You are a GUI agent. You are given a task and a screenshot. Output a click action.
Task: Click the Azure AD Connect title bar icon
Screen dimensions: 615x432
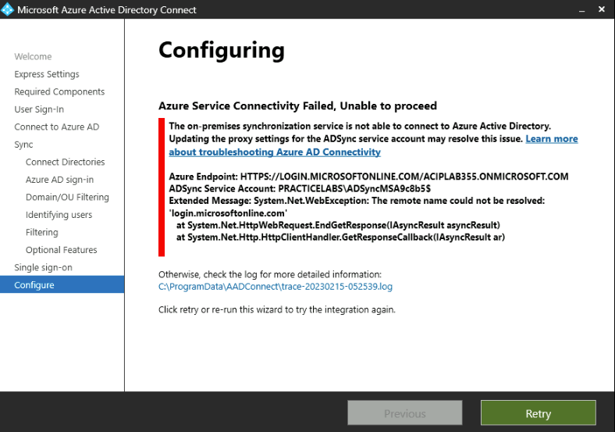point(8,9)
